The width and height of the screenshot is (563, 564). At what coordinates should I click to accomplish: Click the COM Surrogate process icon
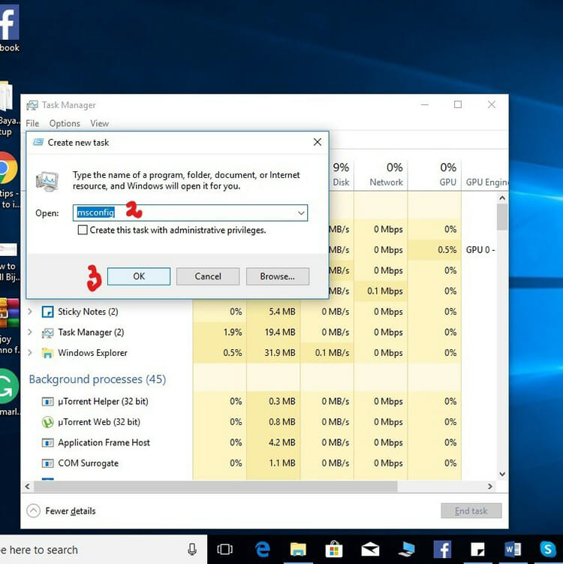47,463
